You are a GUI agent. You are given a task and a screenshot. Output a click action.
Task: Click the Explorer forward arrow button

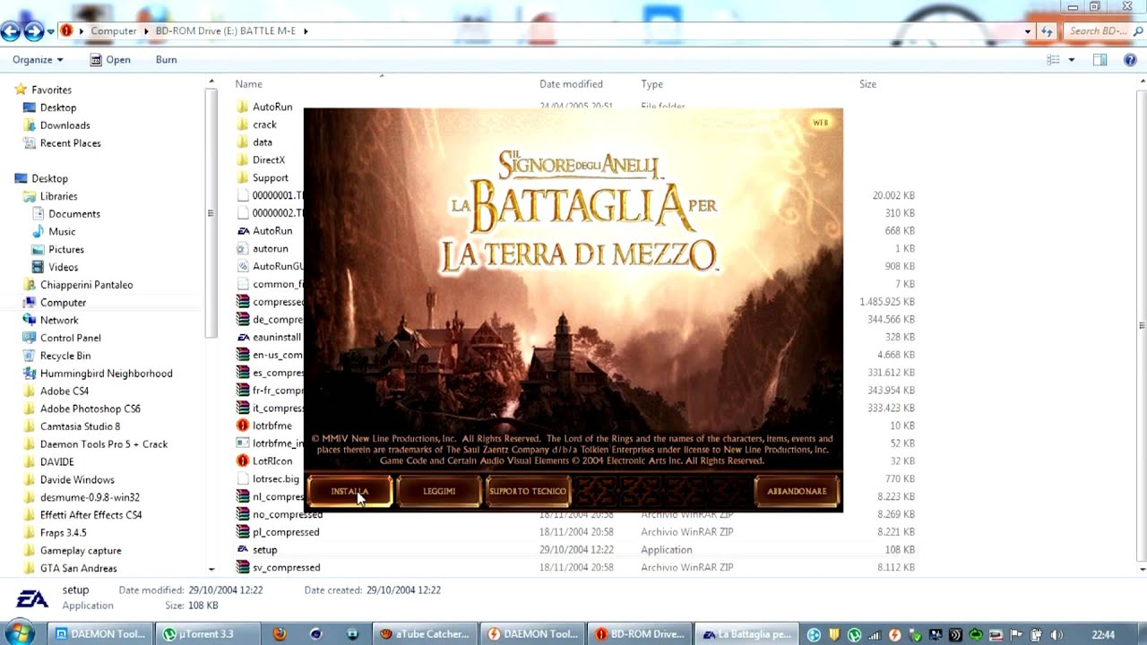click(x=33, y=31)
